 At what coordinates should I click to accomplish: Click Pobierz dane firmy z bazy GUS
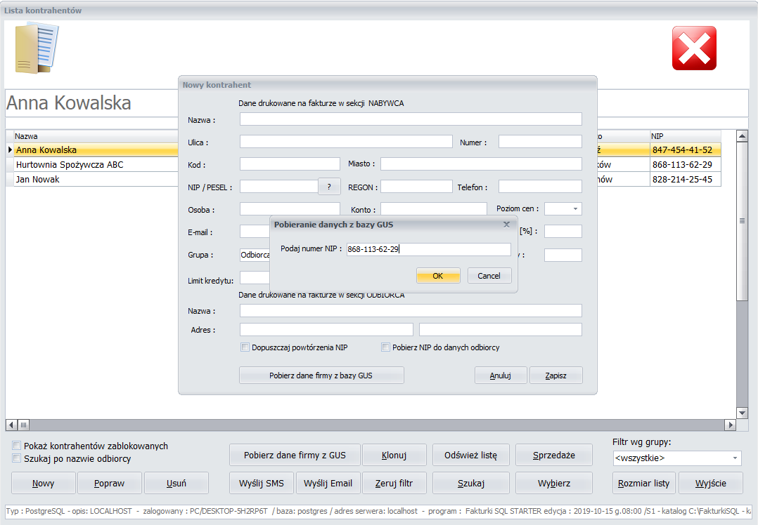(x=321, y=376)
